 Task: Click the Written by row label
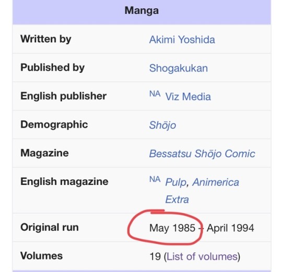point(46,39)
